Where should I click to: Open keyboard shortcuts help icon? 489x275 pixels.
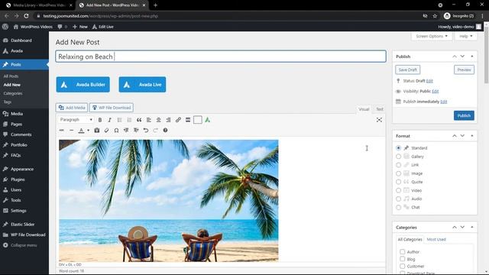(165, 131)
